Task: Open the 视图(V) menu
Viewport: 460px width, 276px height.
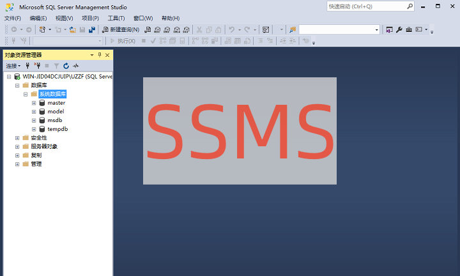Action: click(x=65, y=19)
